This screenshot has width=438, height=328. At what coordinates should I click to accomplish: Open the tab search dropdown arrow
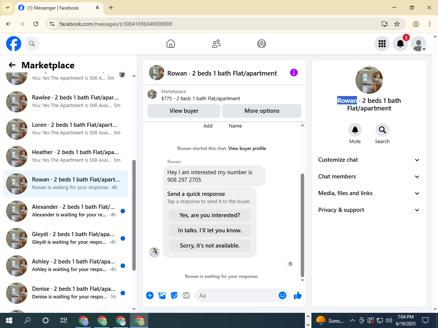click(x=8, y=8)
